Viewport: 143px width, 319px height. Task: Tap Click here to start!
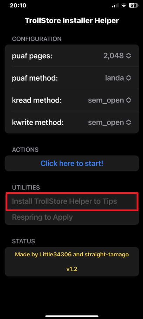click(72, 163)
